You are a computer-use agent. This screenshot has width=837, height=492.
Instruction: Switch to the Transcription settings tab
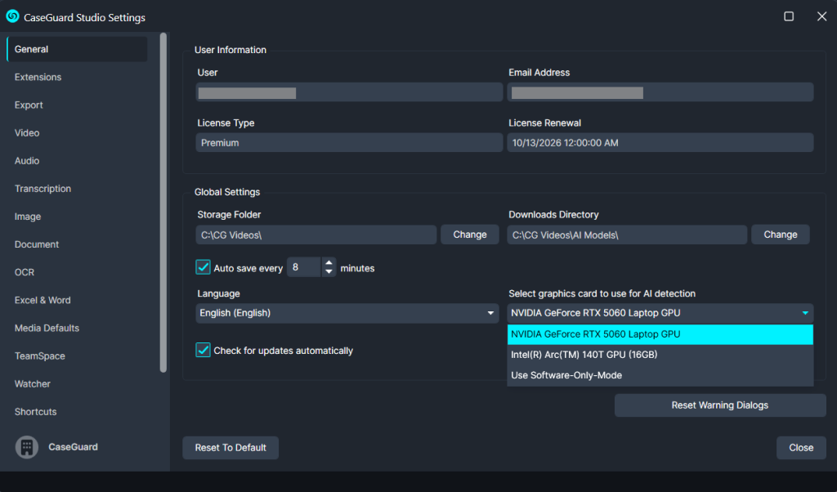(x=43, y=189)
